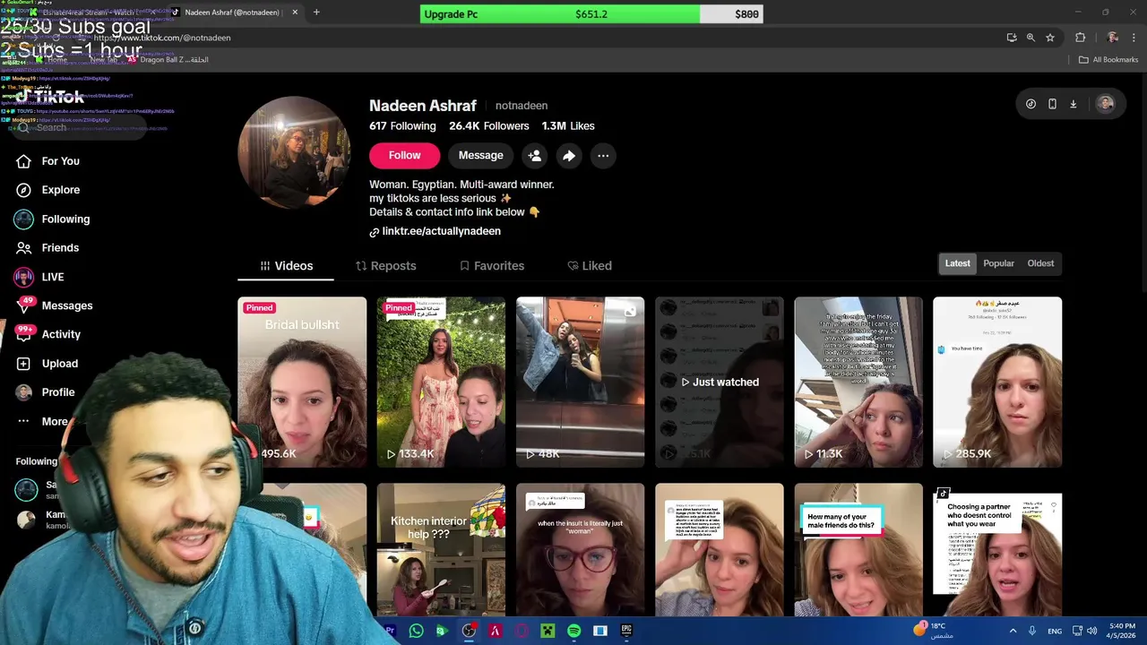Show hidden system tray icons
Screen dimensions: 1147x645
[x=1013, y=631]
